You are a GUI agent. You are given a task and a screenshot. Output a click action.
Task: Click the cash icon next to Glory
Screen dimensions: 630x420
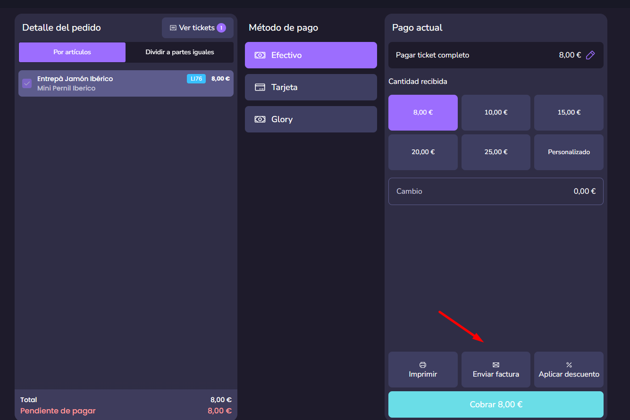click(260, 119)
